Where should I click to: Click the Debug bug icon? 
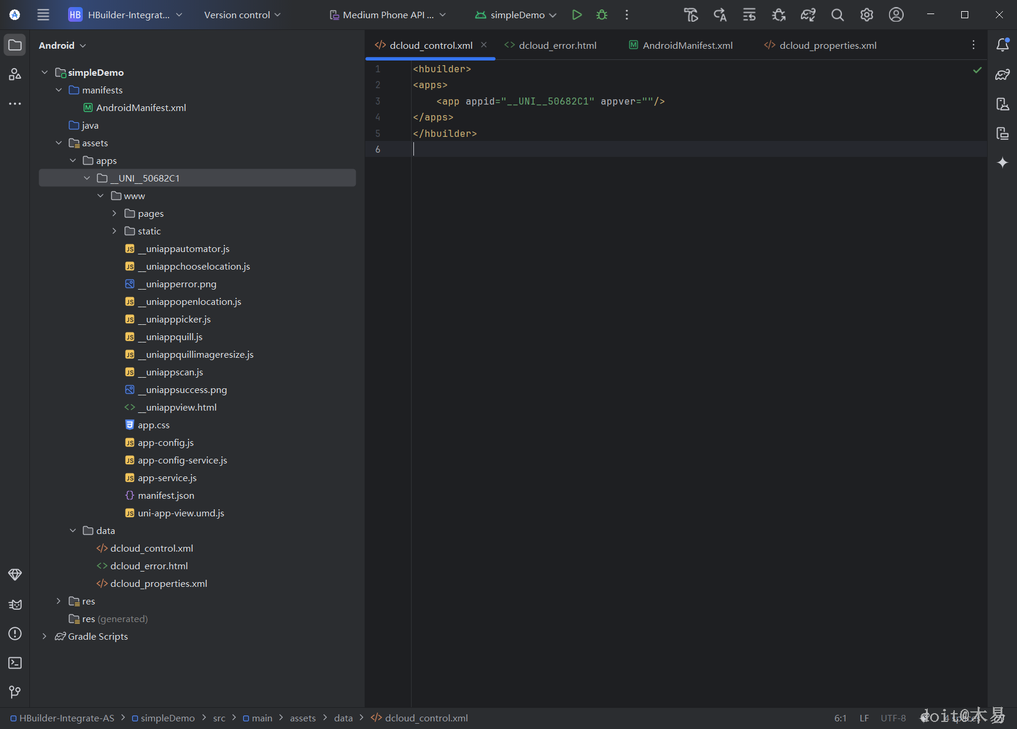click(x=602, y=15)
